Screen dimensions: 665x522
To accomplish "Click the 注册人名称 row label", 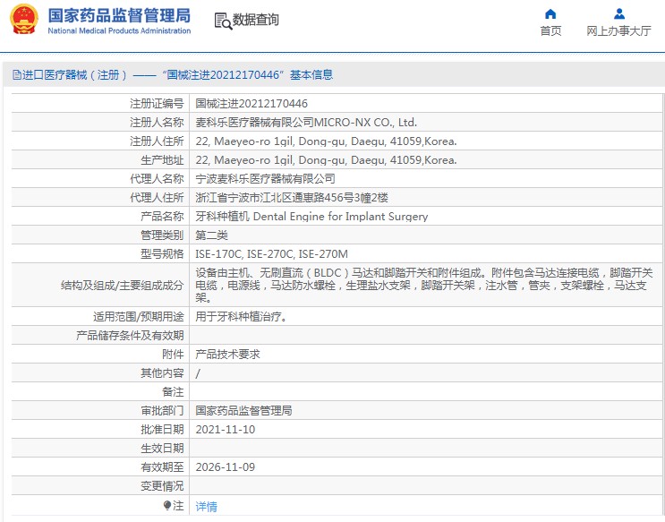I will (157, 123).
